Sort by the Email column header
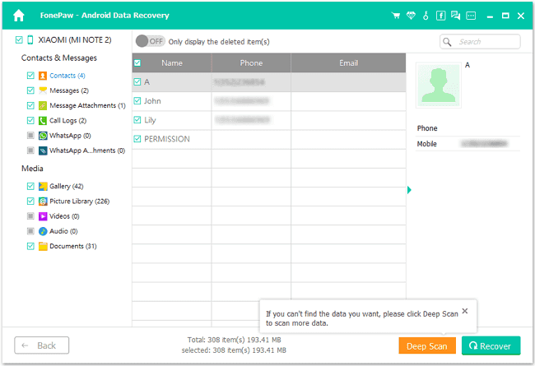The width and height of the screenshot is (535, 366). (348, 63)
